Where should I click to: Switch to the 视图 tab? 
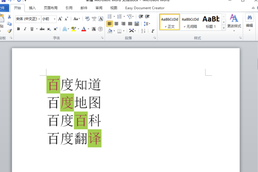(114, 8)
